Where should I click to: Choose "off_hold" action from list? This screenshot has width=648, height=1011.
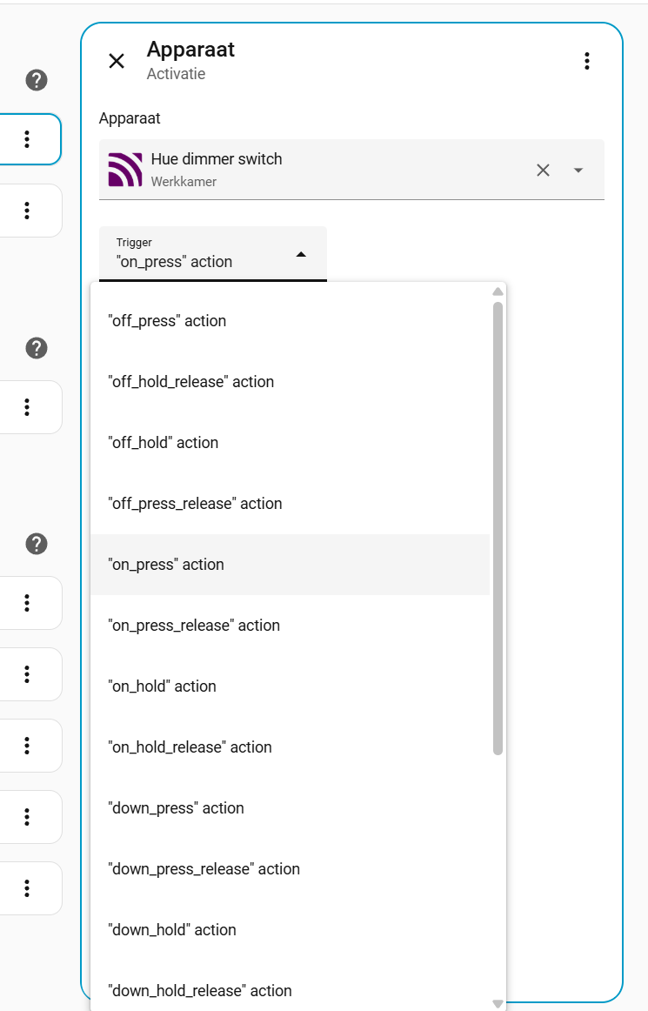163,443
